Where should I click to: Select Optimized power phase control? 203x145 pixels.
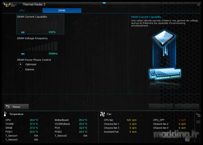(x=21, y=64)
